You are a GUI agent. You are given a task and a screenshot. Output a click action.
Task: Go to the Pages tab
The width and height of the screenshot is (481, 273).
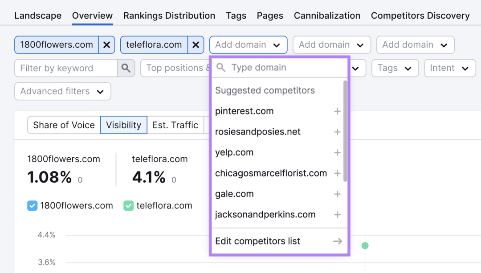pos(270,16)
